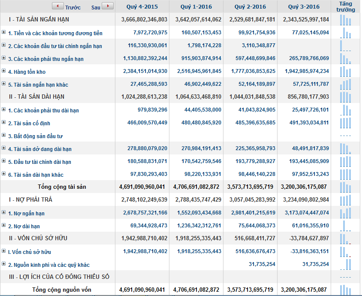Open the 4. Hàng tồn kho item
This screenshot has height=296, width=362.
coord(27,72)
